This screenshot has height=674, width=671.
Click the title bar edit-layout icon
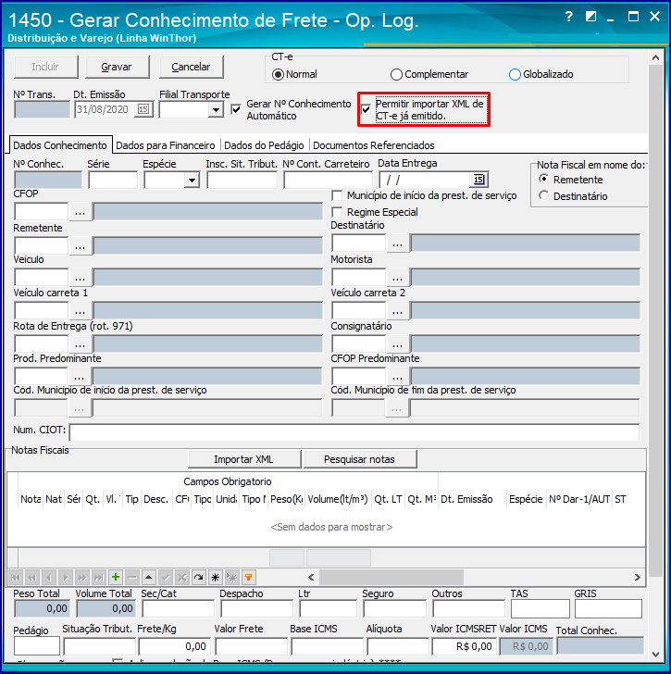tap(590, 17)
